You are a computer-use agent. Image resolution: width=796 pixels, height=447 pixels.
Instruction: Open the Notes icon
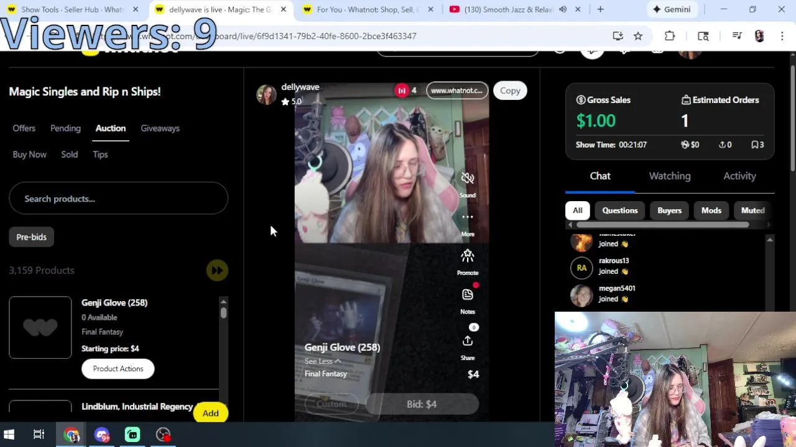(x=468, y=294)
